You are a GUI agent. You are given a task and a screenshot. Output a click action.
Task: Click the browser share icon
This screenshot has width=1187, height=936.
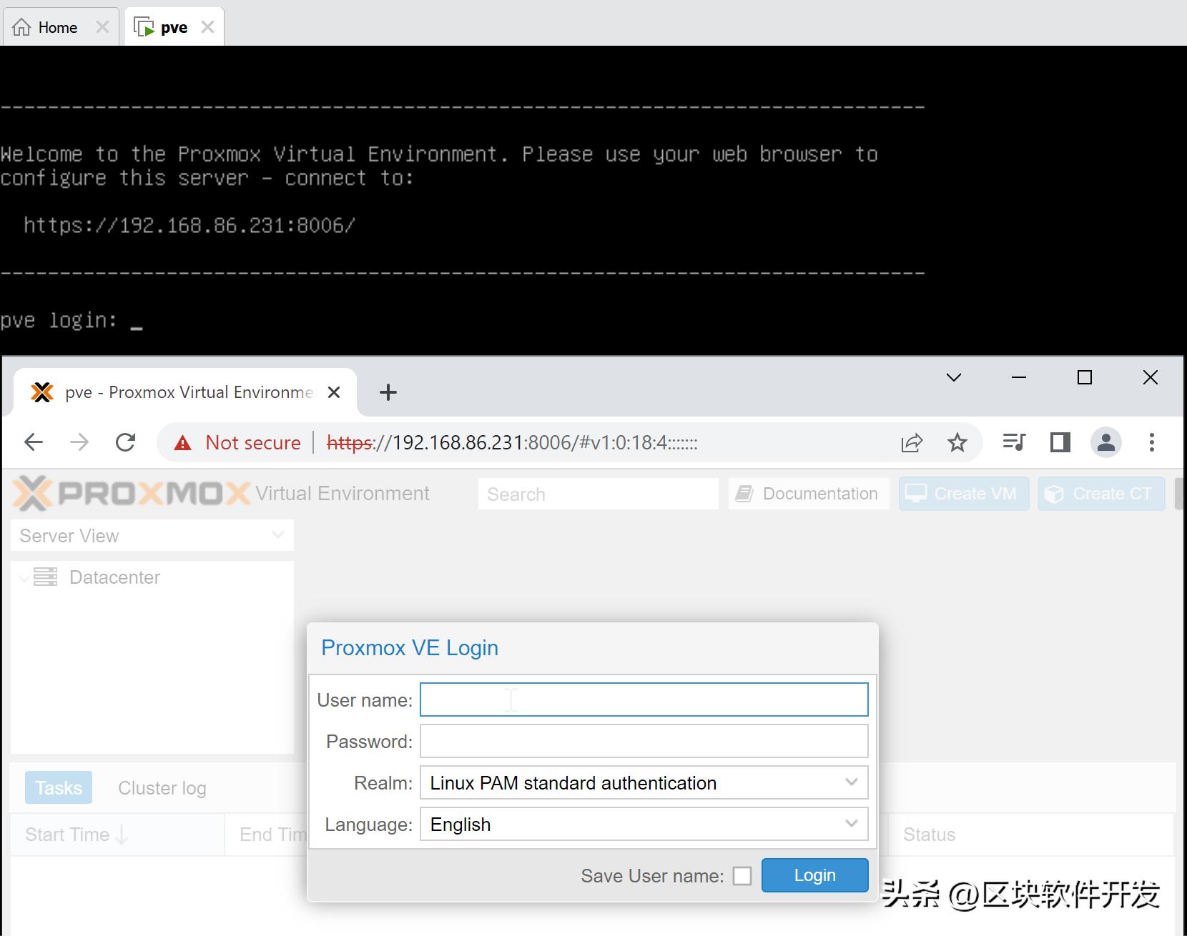click(x=910, y=443)
